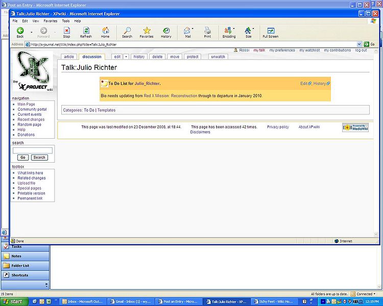Click the move tab
383x306 pixels.
click(x=175, y=57)
